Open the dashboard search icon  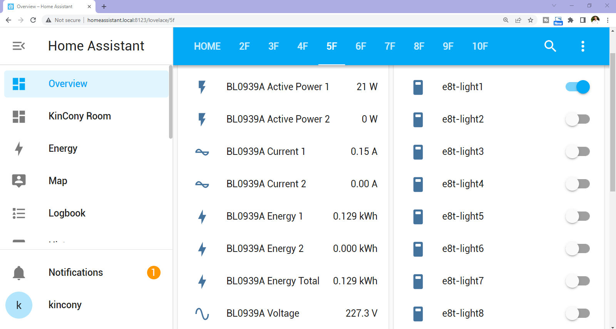pos(550,46)
